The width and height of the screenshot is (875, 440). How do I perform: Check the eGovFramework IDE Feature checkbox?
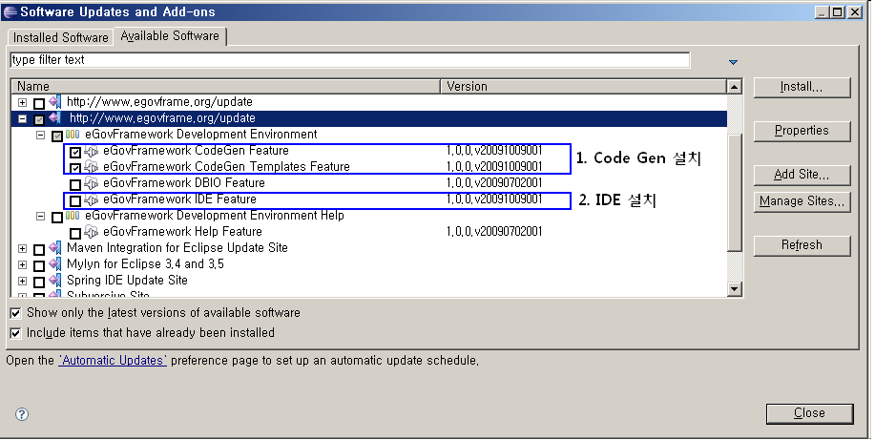point(75,200)
